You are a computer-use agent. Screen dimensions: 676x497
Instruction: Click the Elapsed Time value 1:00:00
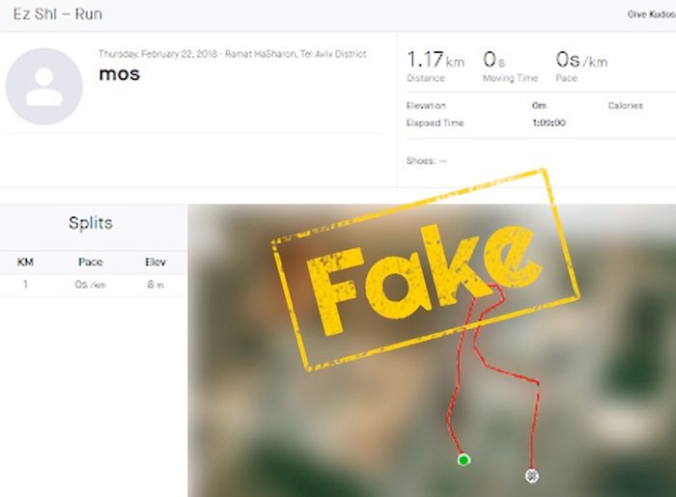[x=549, y=124]
